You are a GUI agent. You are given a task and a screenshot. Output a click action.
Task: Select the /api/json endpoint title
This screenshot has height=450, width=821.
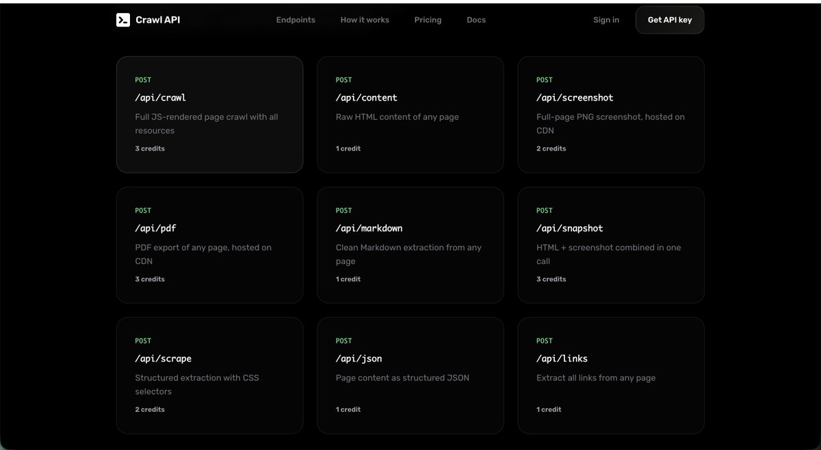point(359,358)
